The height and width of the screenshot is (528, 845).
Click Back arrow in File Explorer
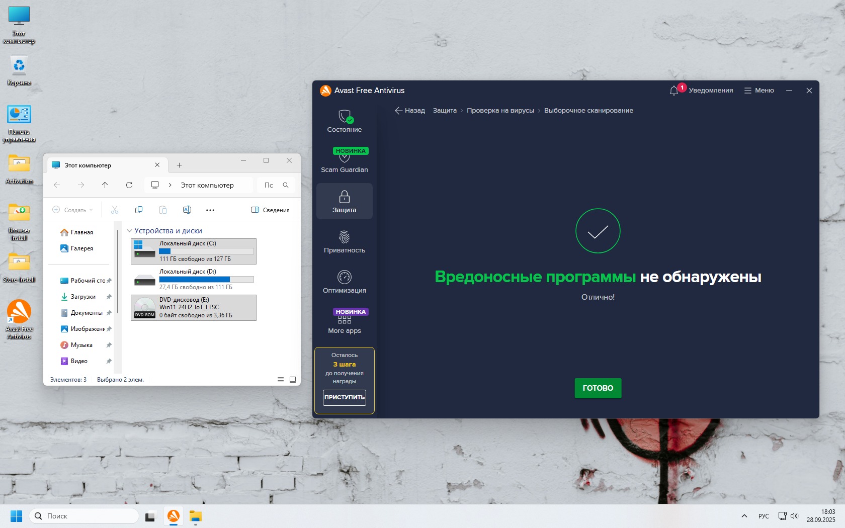coord(57,185)
